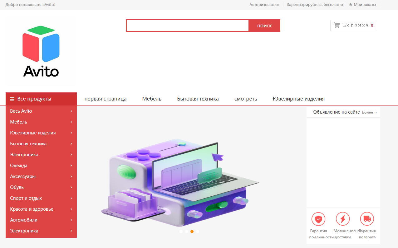The width and height of the screenshot is (398, 248).
Task: Select the third carousel navigation dot
Action: [x=192, y=231]
